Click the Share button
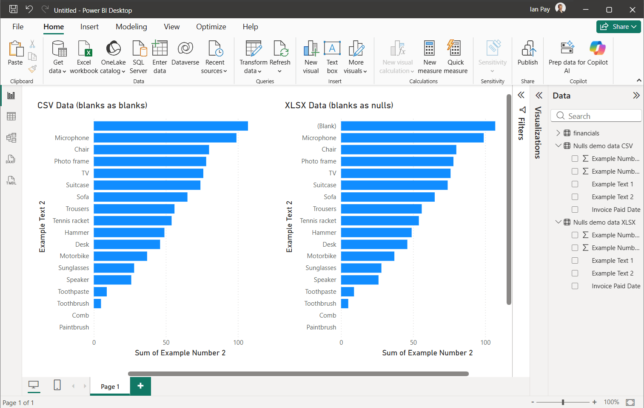The height and width of the screenshot is (408, 644). point(618,27)
